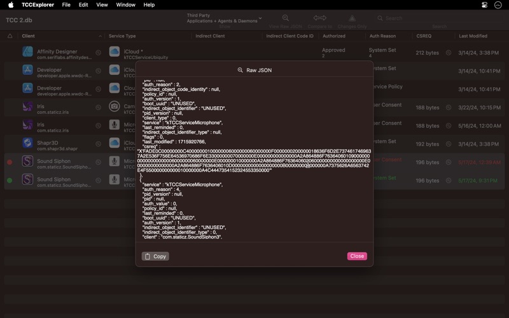Image resolution: width=509 pixels, height=318 pixels.
Task: Click the "com.staticz.SoundSiphon3" client JSON line
Action: (182, 237)
